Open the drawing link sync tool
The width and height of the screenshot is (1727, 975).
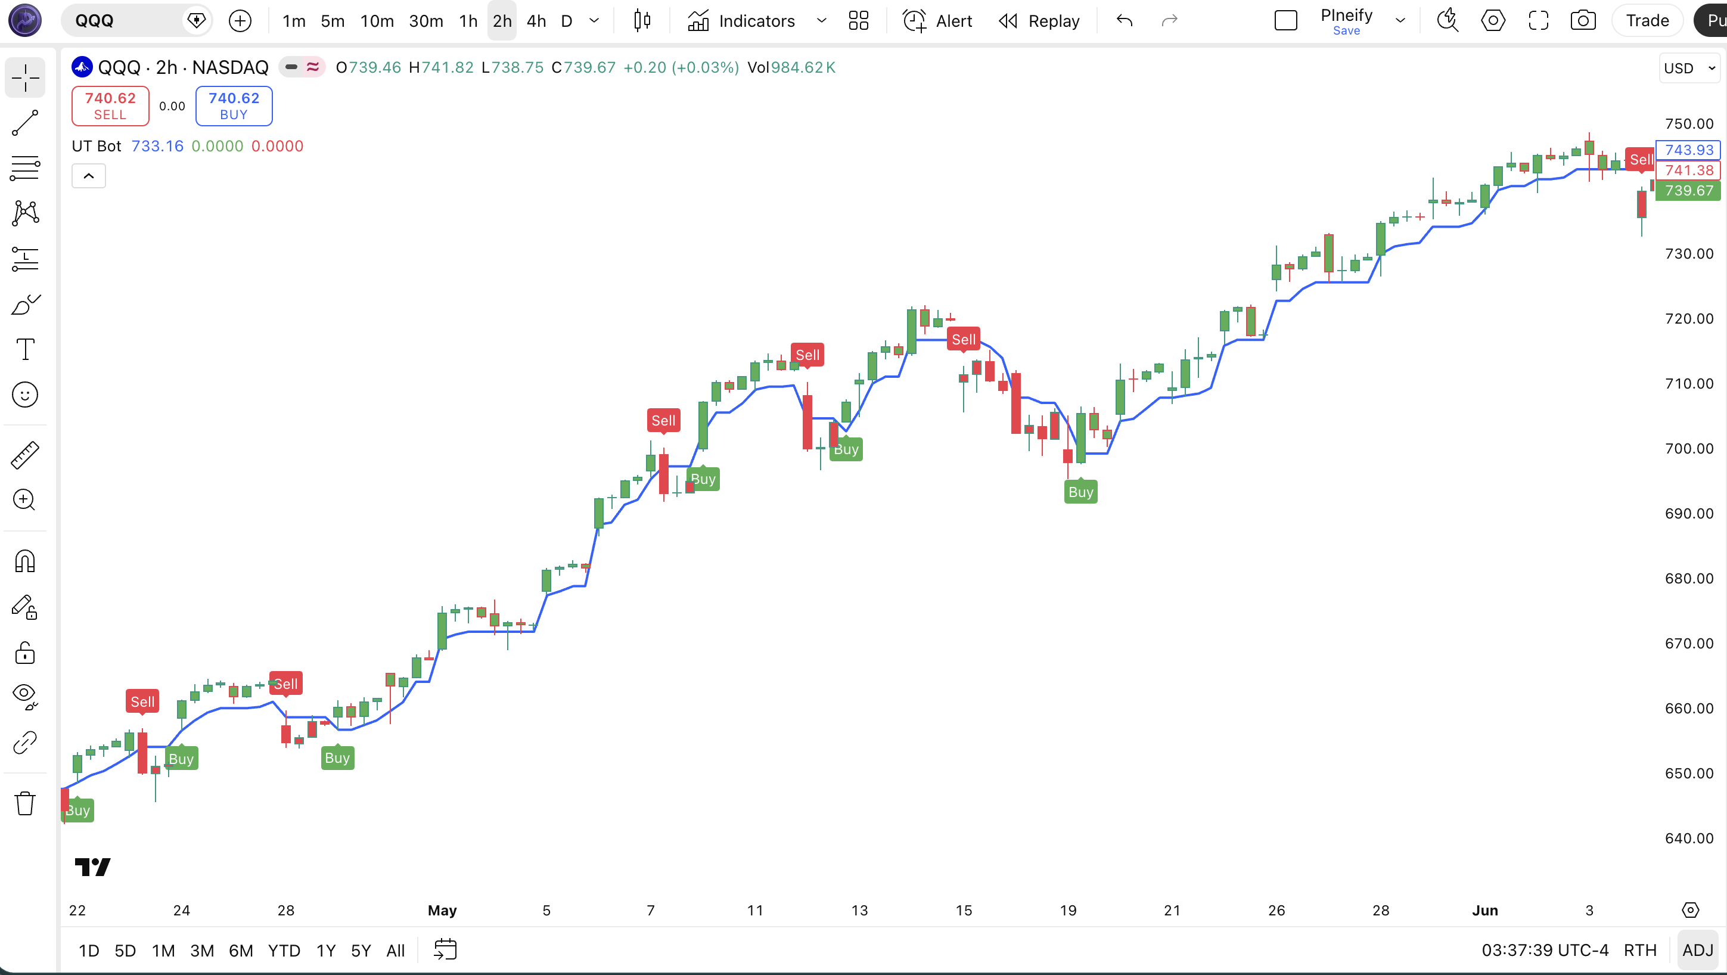pos(26,743)
